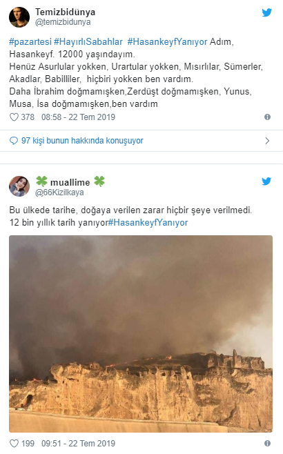283x454 pixels.
Task: Open the #pazartesi hashtag
Action: (30, 42)
